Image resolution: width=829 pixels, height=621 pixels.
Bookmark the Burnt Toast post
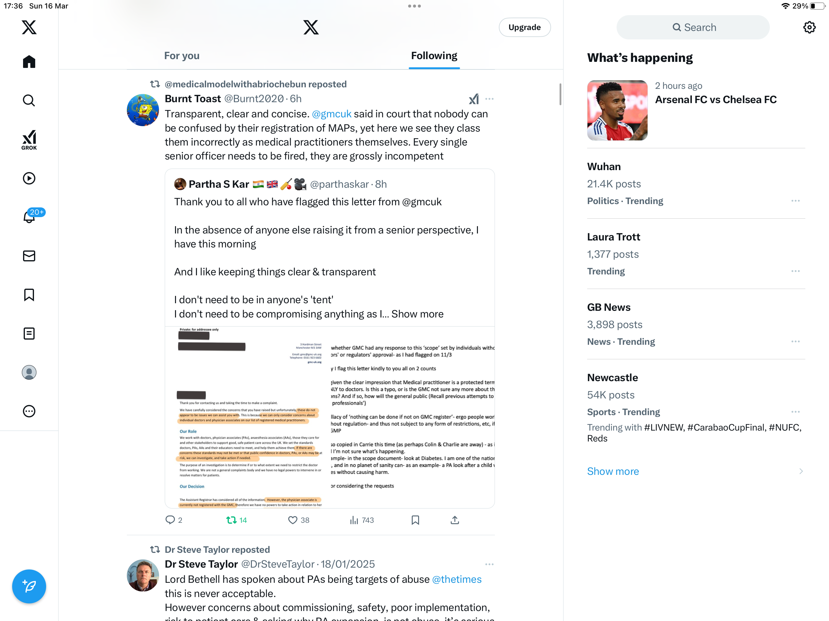(415, 520)
